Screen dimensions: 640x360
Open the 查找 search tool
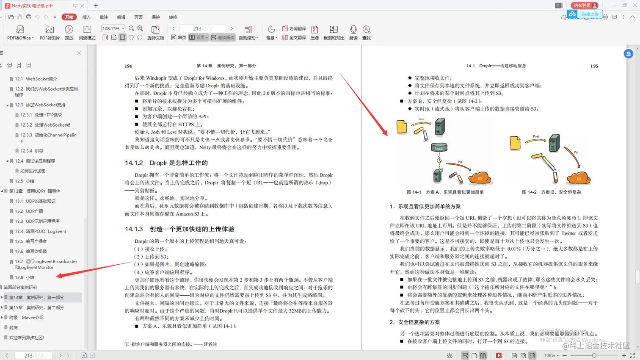click(x=367, y=33)
